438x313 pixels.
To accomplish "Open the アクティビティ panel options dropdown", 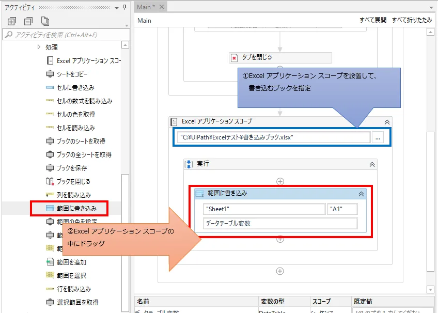I will pos(115,7).
